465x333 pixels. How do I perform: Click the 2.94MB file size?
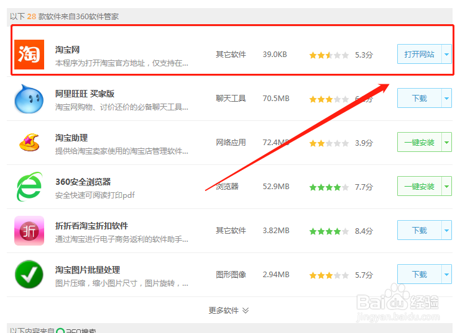pyautogui.click(x=276, y=275)
